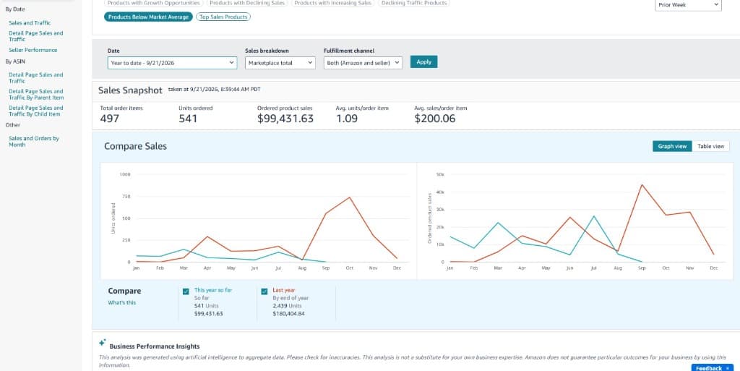Screen dimensions: 740x371
Task: Select Top Sales Products filter chip
Action: (x=223, y=17)
